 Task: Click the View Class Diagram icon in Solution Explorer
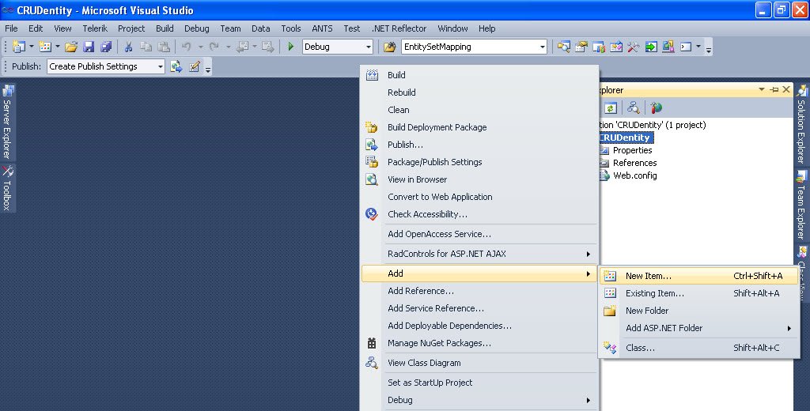pos(634,108)
